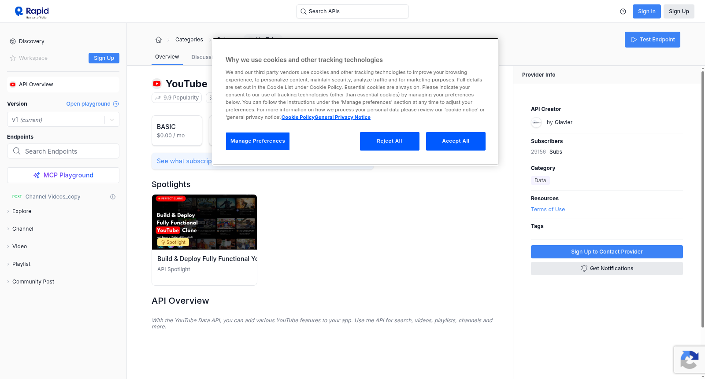Open the General Privacy Notice link
The width and height of the screenshot is (705, 379).
[342, 117]
